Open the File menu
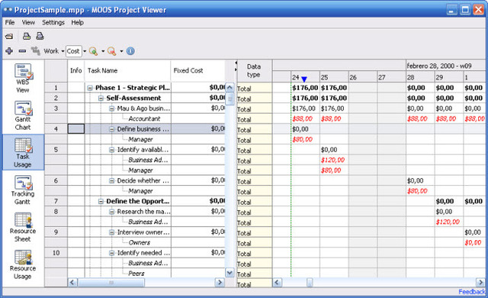Viewport: 488px width, 298px height. tap(10, 22)
